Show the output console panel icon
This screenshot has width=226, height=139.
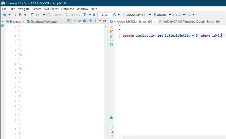pos(111,45)
